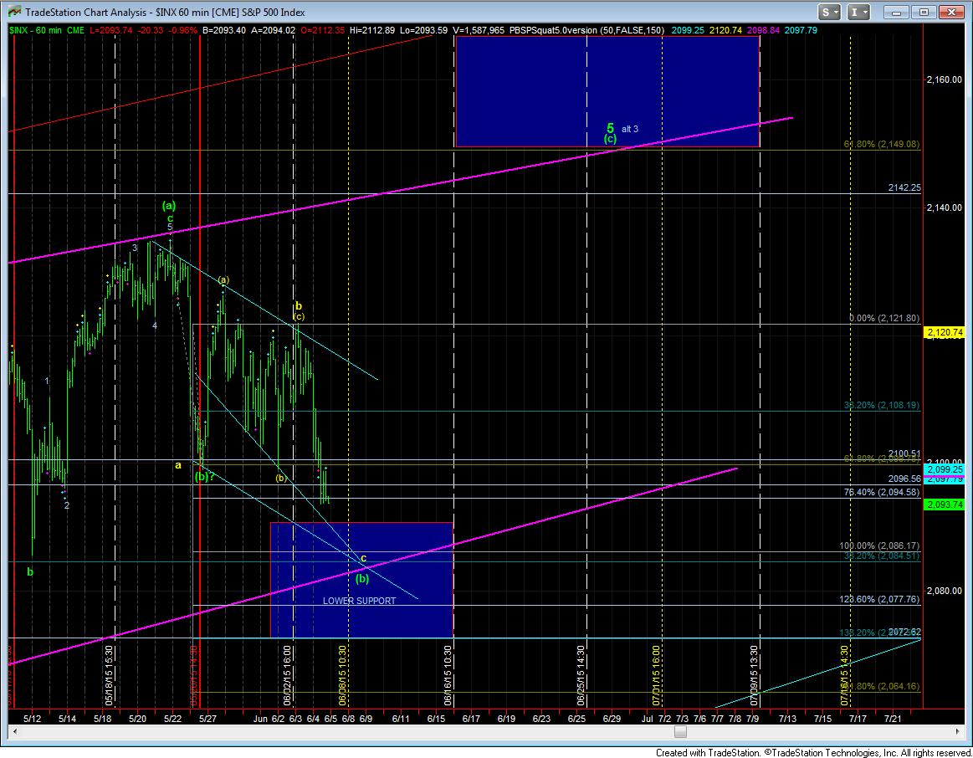973x758 pixels.
Task: Click the TradeStation chart icon in title bar
Action: [13, 12]
